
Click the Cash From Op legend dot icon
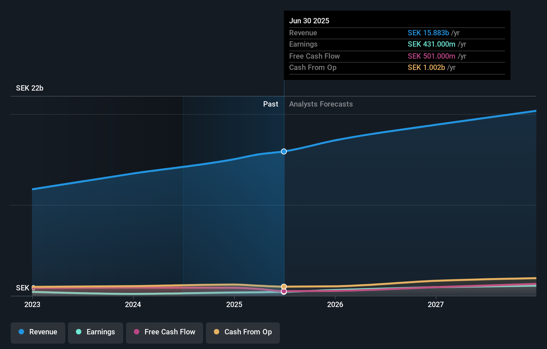[x=217, y=332]
